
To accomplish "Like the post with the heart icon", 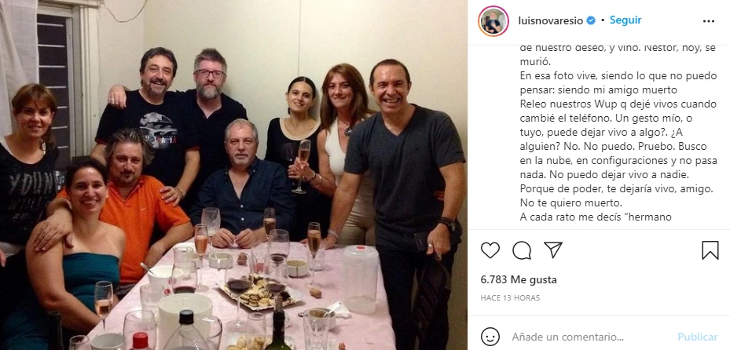I will pos(490,250).
